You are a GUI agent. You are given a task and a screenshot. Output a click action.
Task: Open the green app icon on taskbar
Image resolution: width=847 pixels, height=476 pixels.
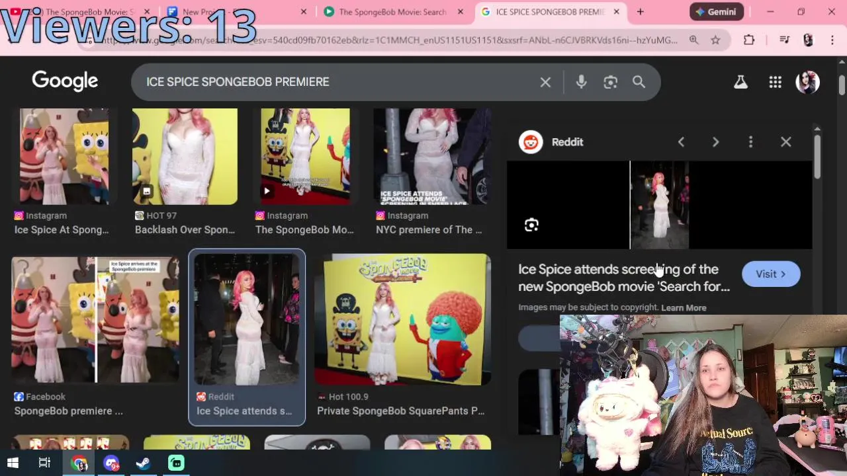pyautogui.click(x=176, y=463)
